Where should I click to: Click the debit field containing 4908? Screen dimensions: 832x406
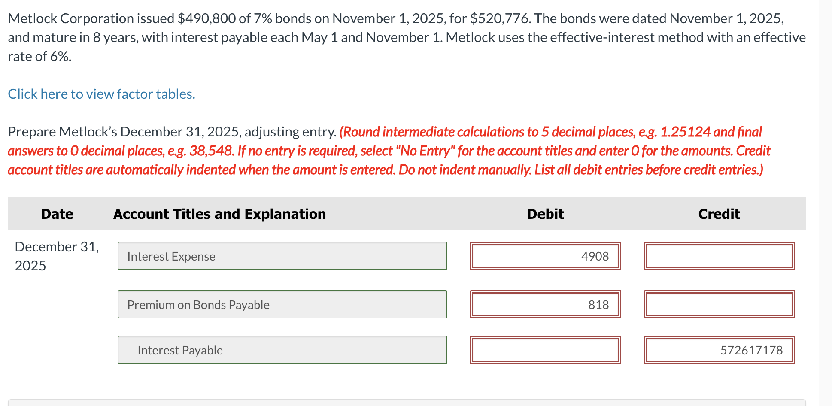pyautogui.click(x=545, y=256)
